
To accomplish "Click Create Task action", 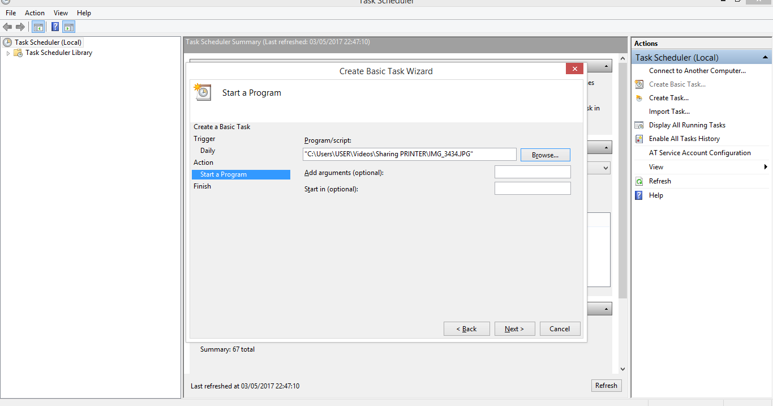I will pyautogui.click(x=668, y=98).
